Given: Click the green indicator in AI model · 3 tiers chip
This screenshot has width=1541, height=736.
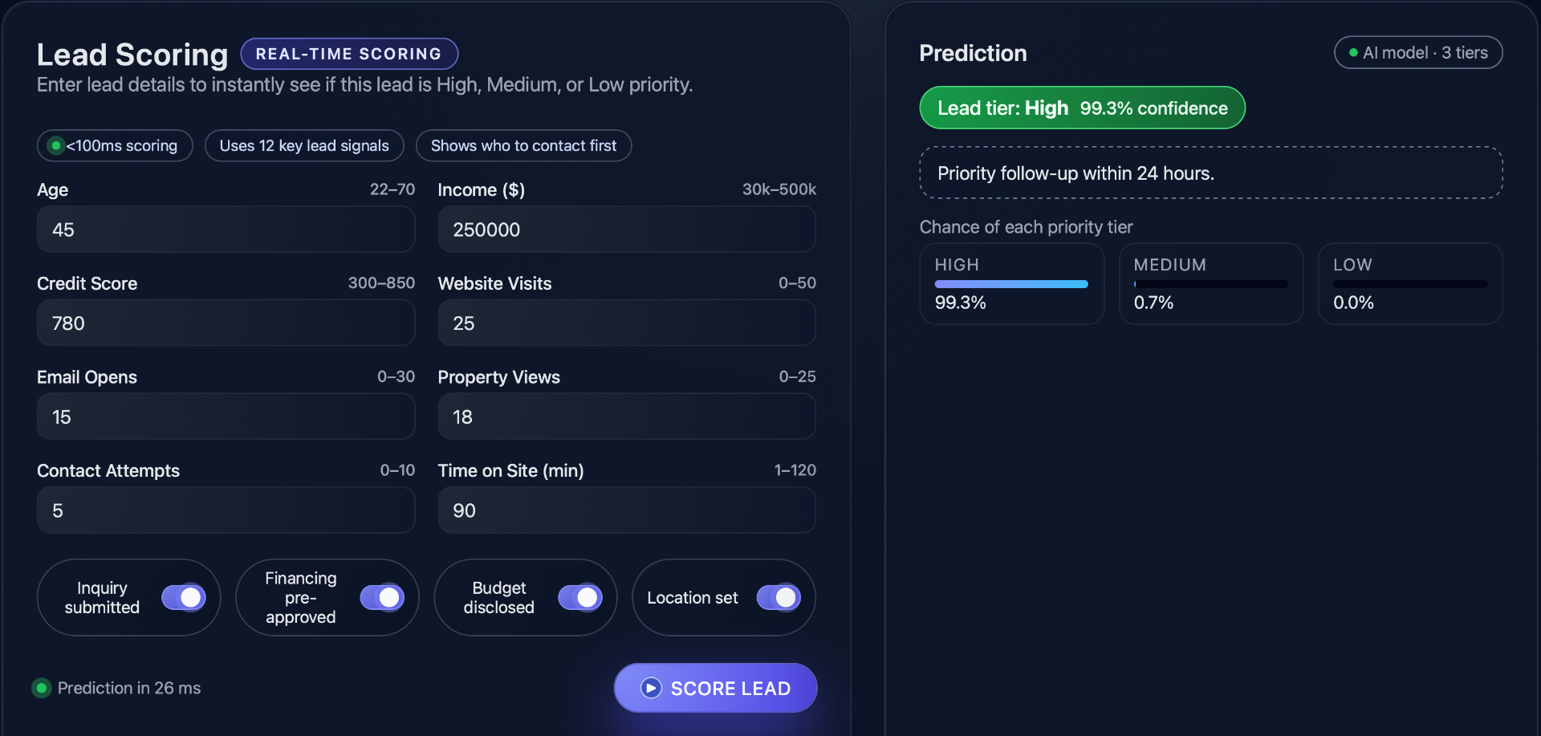Looking at the screenshot, I should pyautogui.click(x=1355, y=52).
